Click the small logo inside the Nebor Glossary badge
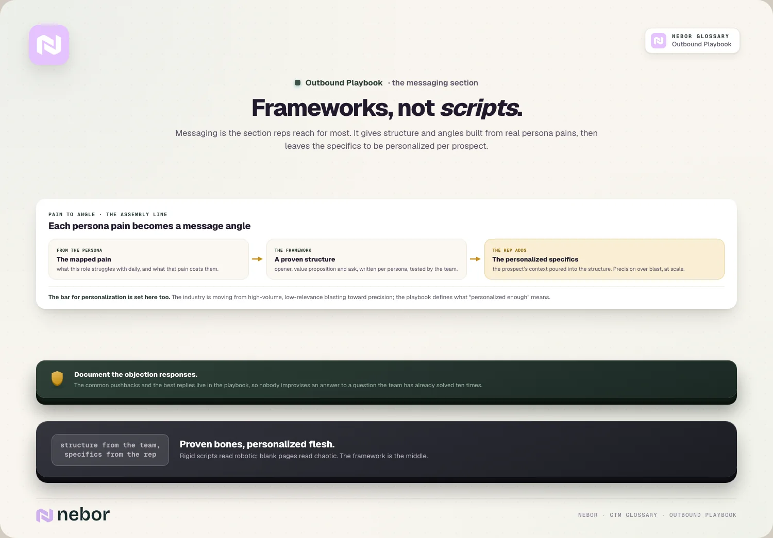 [659, 41]
